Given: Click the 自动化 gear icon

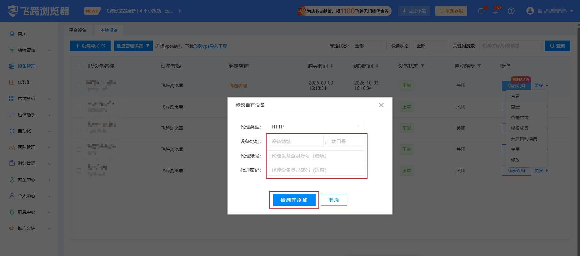Looking at the screenshot, I should tap(12, 131).
